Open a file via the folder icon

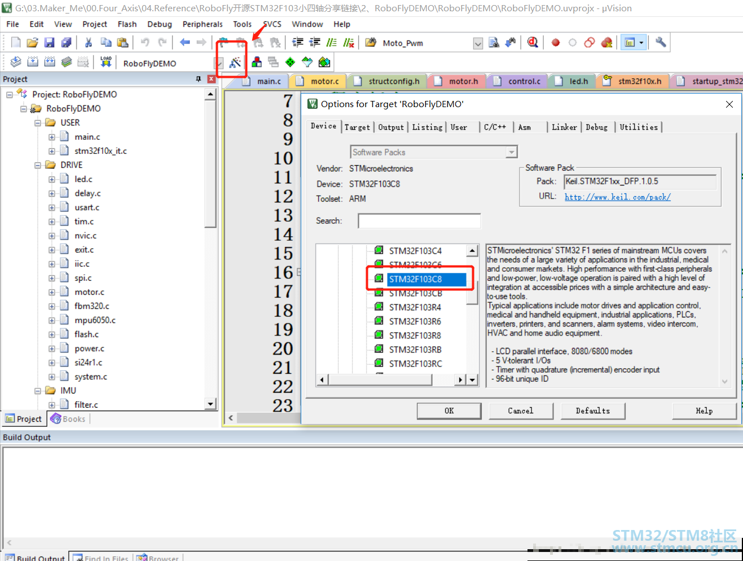coord(33,43)
